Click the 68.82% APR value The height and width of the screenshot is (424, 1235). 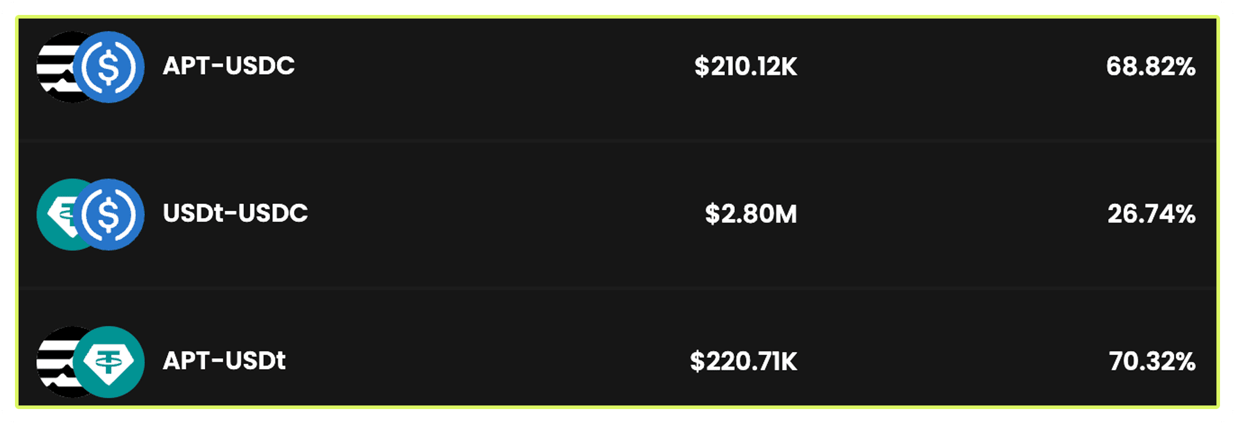tap(1151, 66)
